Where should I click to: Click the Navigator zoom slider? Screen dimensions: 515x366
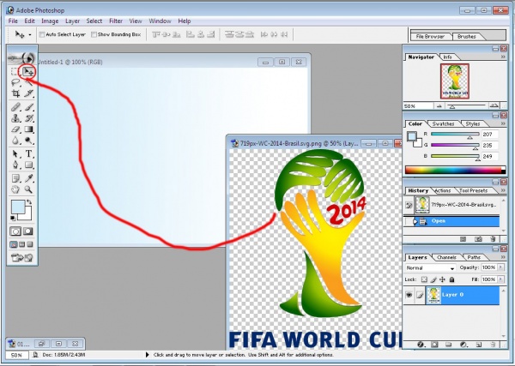pyautogui.click(x=466, y=106)
